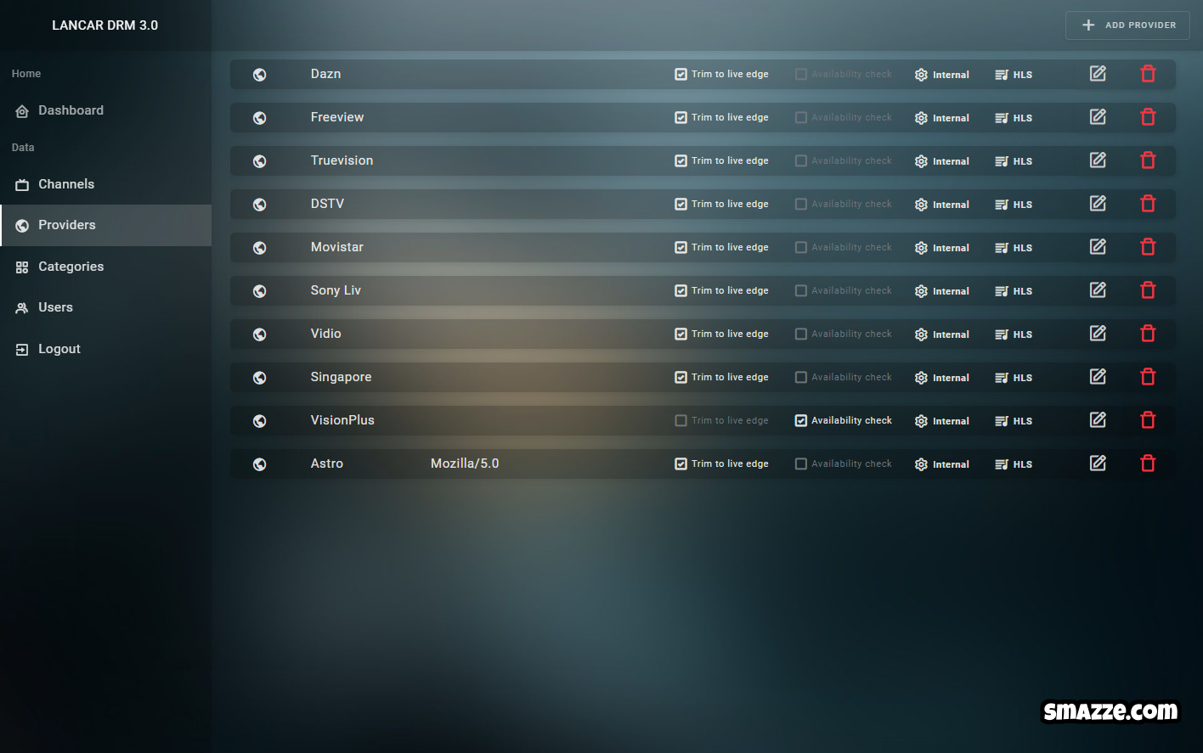This screenshot has height=753, width=1203.
Task: Delete the Freeview provider
Action: 1148,117
